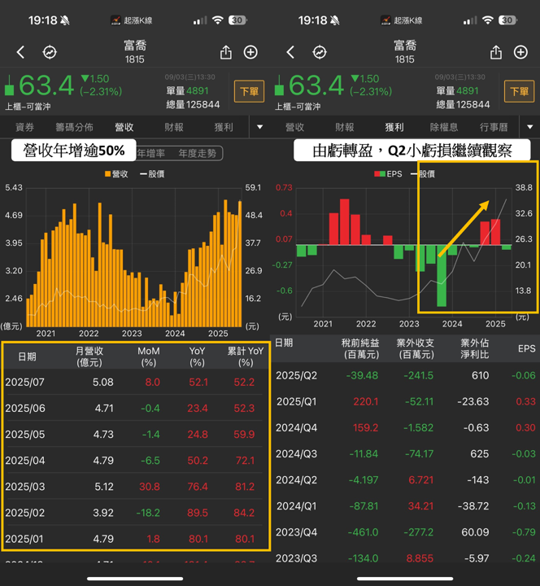Expand tab list dropdown on left screen
Screen dimensions: 540x586
pos(260,127)
